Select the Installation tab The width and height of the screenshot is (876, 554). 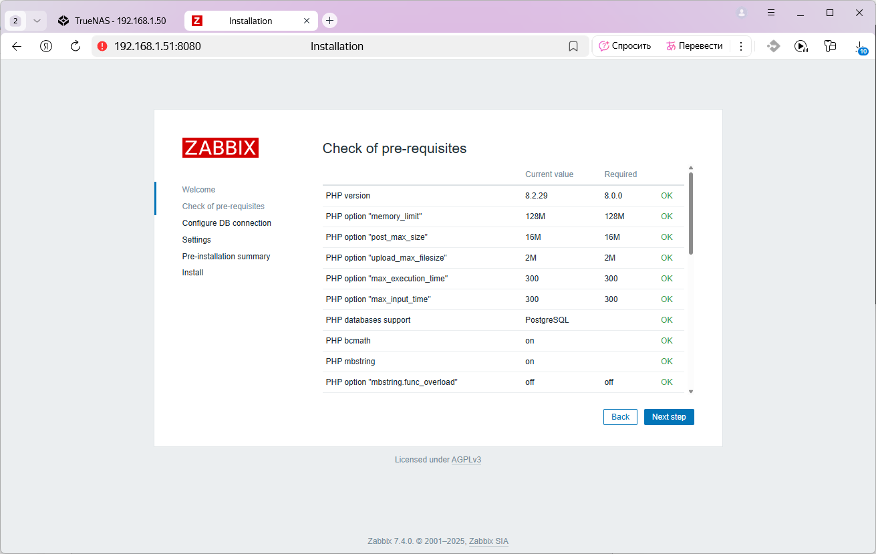[x=251, y=21]
